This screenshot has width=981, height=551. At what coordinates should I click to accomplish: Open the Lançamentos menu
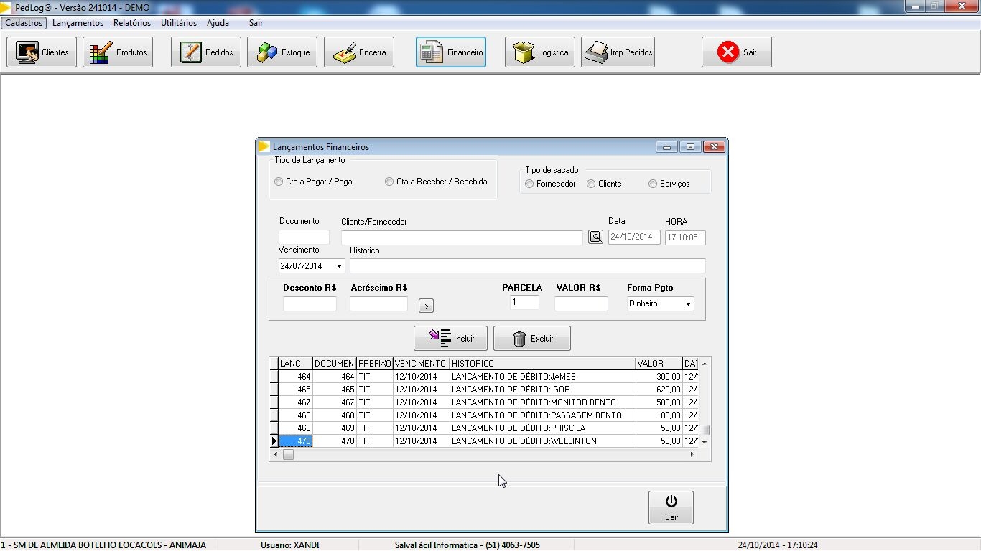(x=78, y=23)
